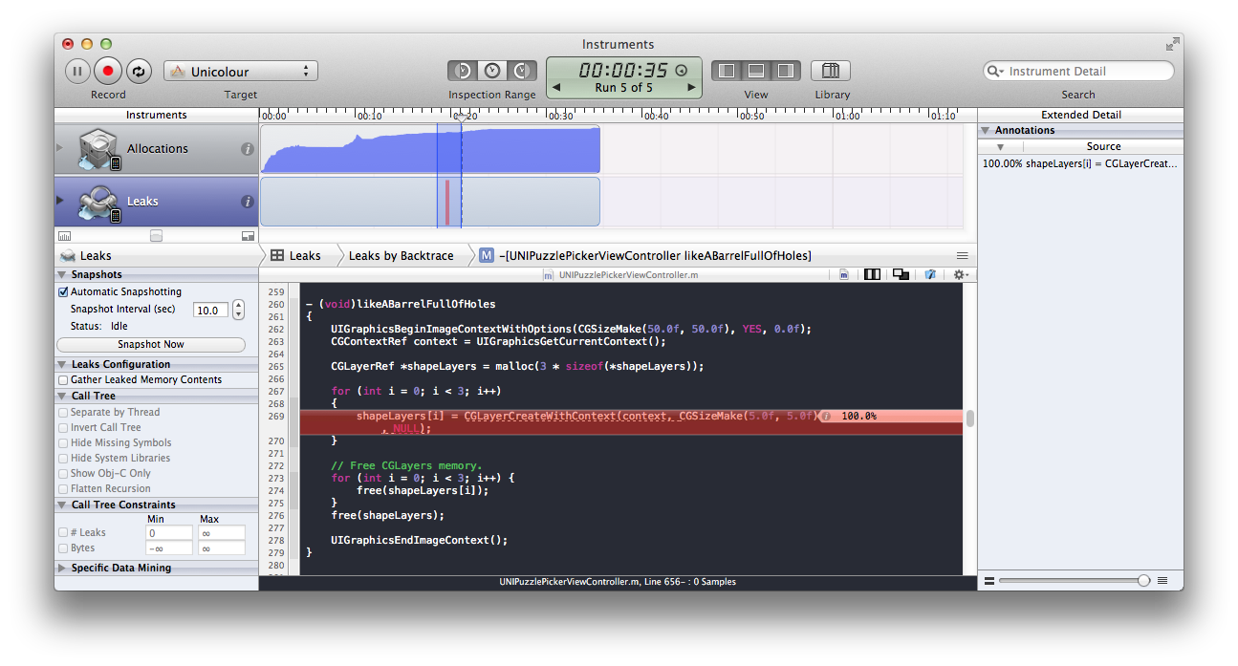1238x666 pixels.
Task: Set inspection range end (right clock icon)
Action: (x=522, y=71)
